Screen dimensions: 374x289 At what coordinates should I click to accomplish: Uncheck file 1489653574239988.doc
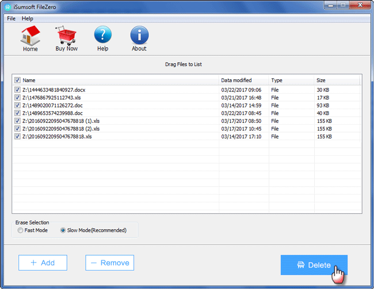click(x=17, y=113)
